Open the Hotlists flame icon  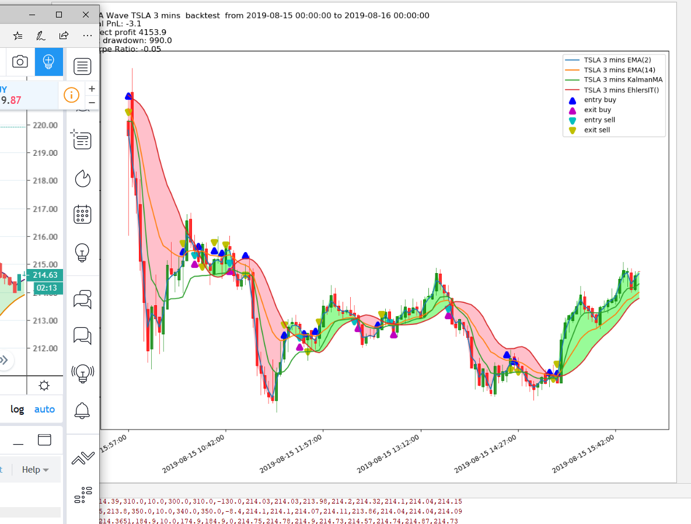[x=82, y=179]
